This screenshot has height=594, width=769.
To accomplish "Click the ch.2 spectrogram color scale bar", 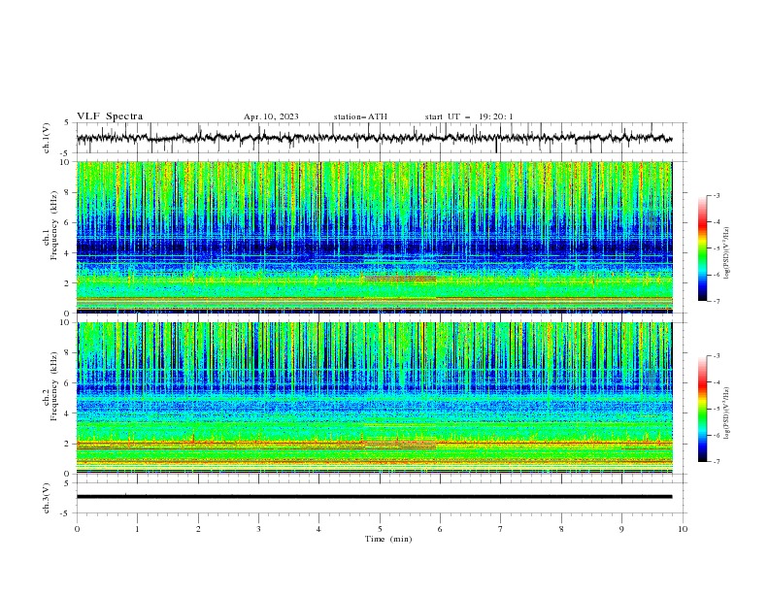I will pos(702,409).
